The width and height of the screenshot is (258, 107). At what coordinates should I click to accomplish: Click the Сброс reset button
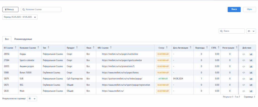(x=249, y=9)
